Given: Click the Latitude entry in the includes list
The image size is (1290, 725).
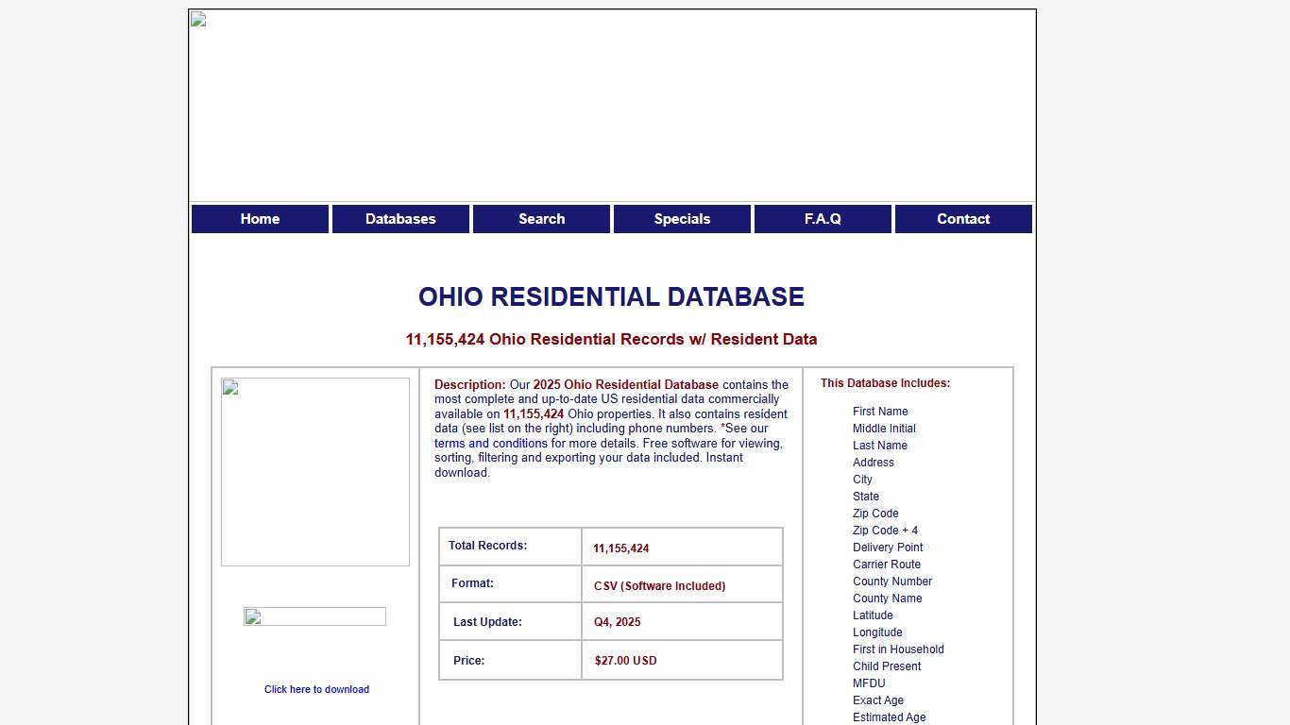Looking at the screenshot, I should [x=873, y=615].
